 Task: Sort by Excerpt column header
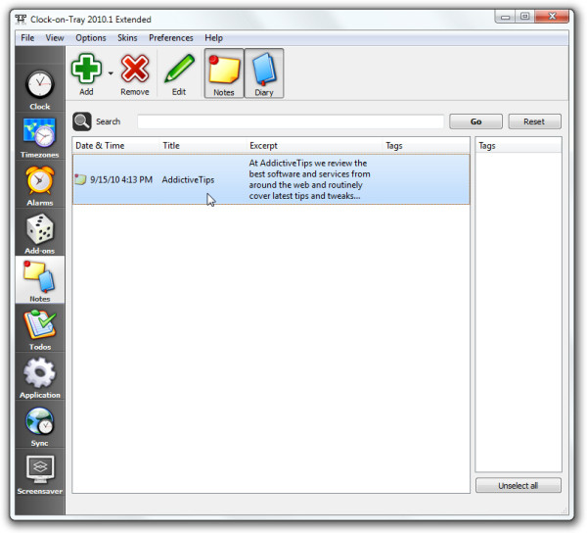coord(314,145)
